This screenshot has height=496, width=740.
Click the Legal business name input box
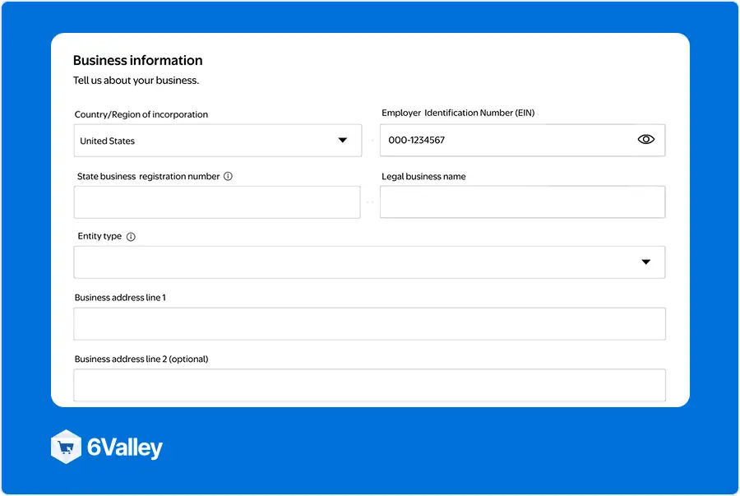click(x=522, y=202)
